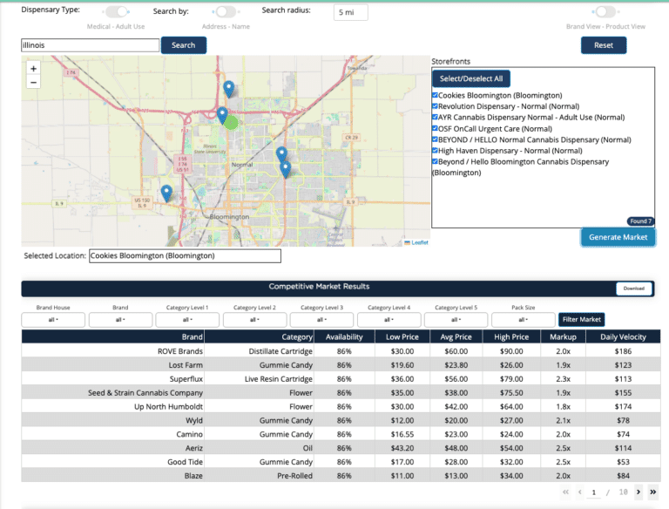The height and width of the screenshot is (509, 669).
Task: Toggle Brand View/Product View switch
Action: click(x=605, y=11)
